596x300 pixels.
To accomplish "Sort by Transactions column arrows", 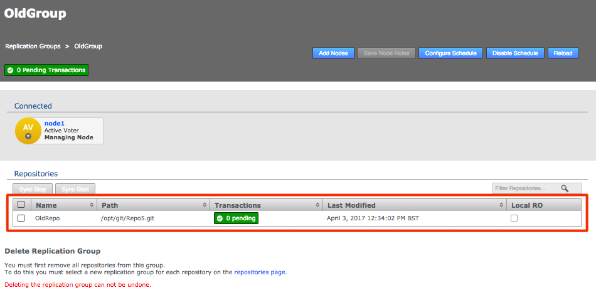I will click(x=317, y=205).
